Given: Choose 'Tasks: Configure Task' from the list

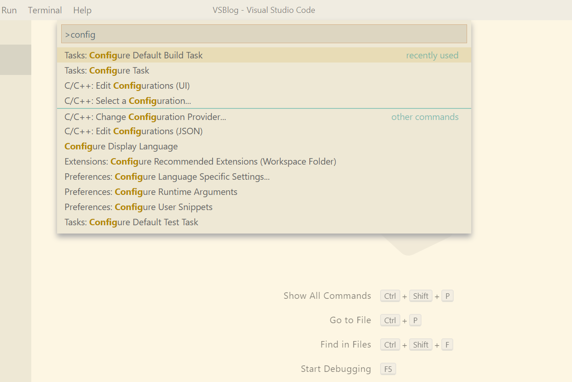Looking at the screenshot, I should point(107,70).
